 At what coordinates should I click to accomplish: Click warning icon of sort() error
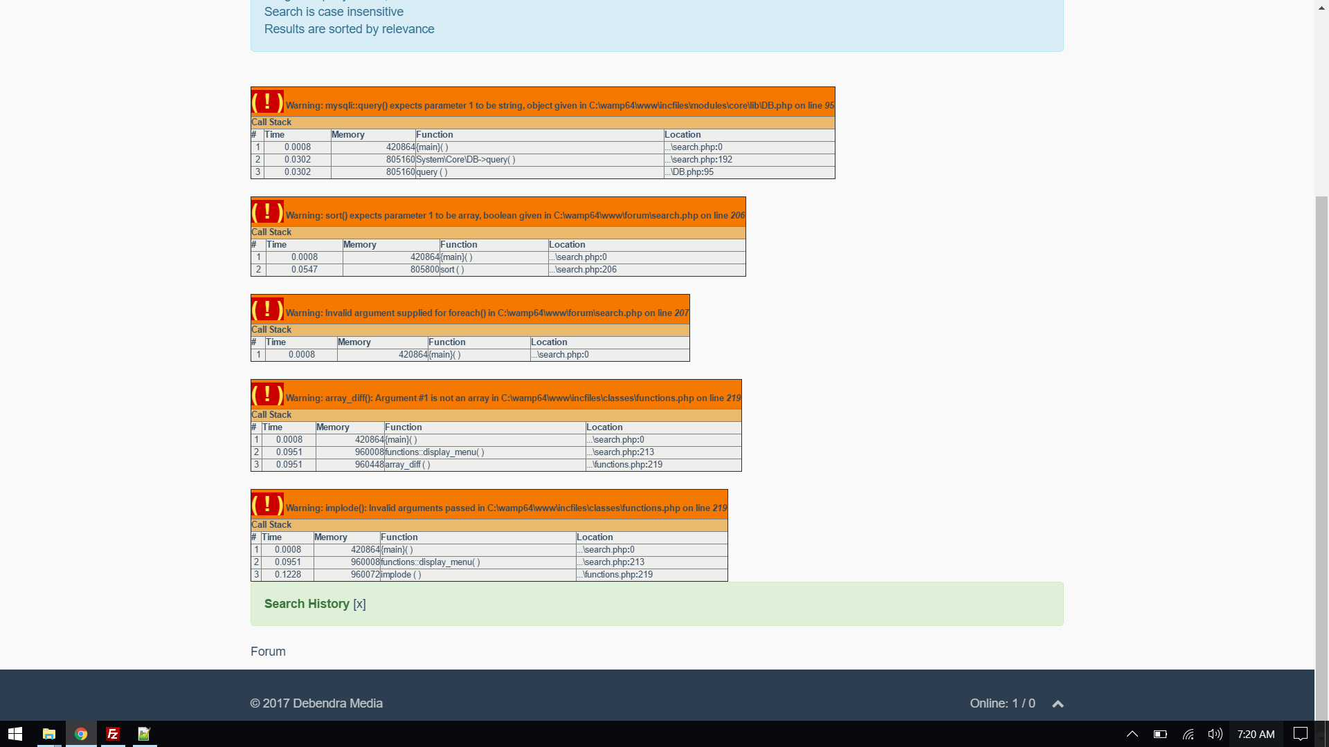[267, 212]
